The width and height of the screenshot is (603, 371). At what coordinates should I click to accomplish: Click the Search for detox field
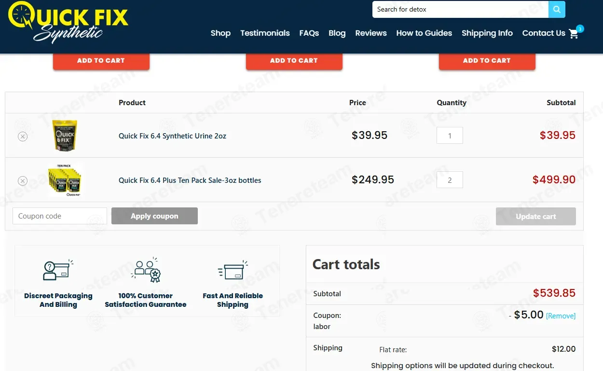click(460, 9)
